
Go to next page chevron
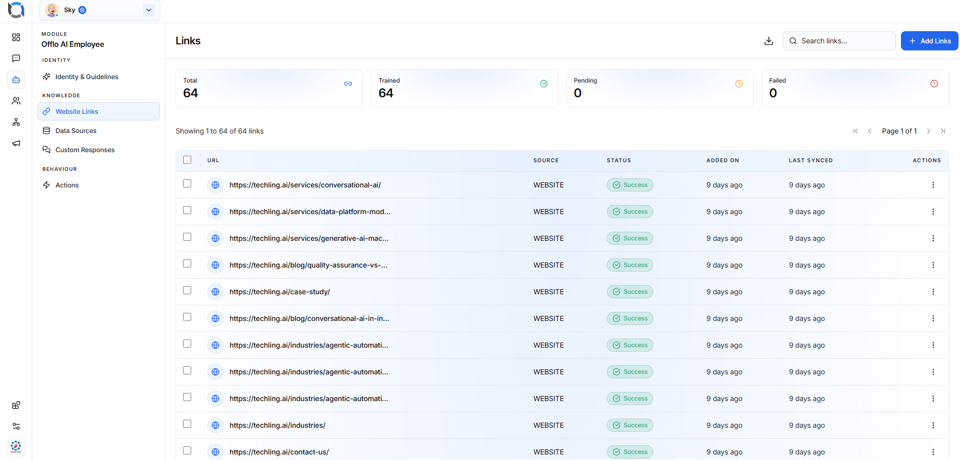(928, 131)
